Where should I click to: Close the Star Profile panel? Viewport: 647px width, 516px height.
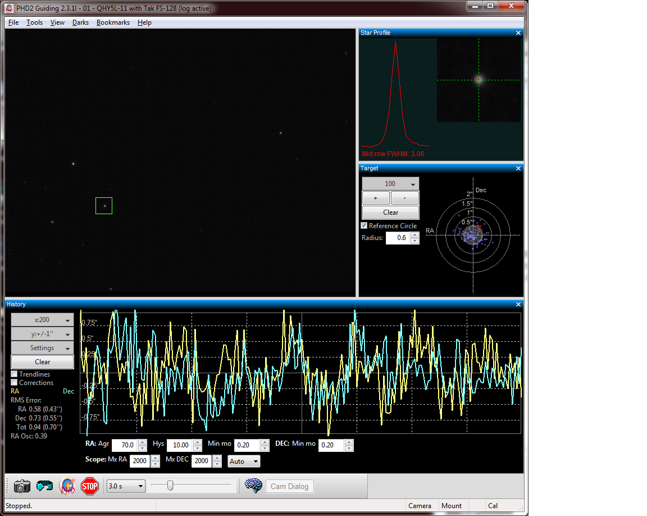point(518,33)
